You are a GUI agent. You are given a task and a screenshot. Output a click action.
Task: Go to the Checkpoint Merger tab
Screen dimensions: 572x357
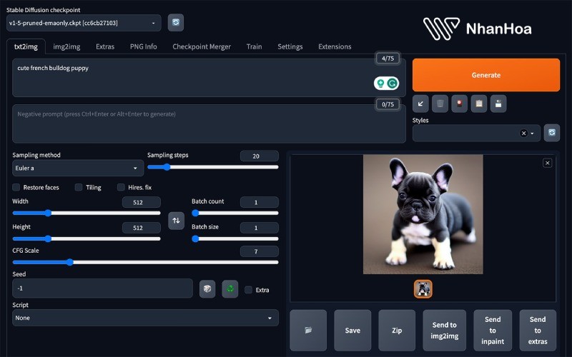202,46
